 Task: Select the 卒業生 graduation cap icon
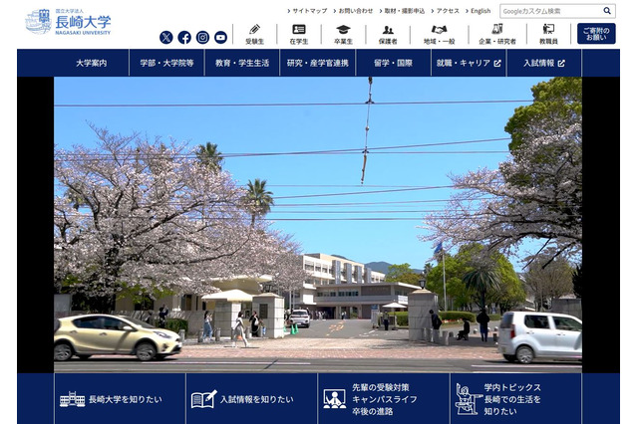(343, 30)
